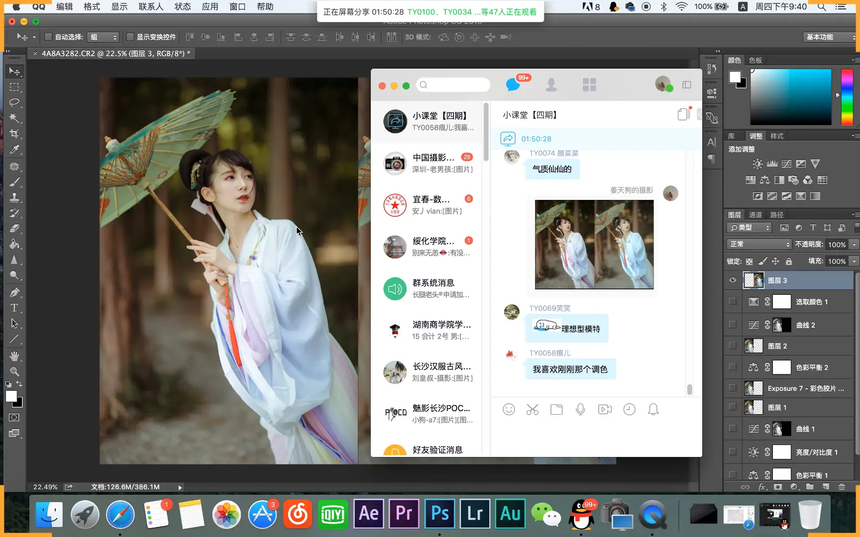Viewport: 860px width, 537px height.
Task: Select the Clone Stamp tool
Action: (x=14, y=197)
